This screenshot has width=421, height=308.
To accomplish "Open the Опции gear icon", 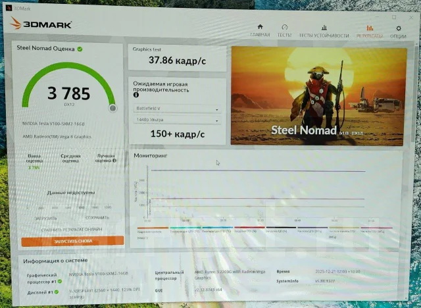I will pos(399,28).
